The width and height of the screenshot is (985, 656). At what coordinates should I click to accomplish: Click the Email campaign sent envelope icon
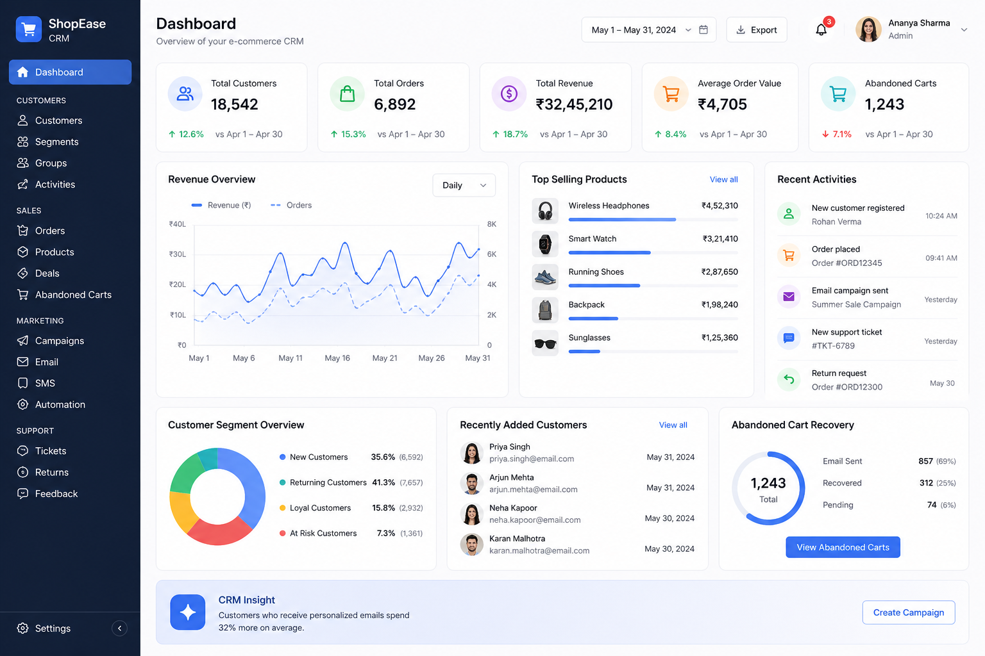789,297
